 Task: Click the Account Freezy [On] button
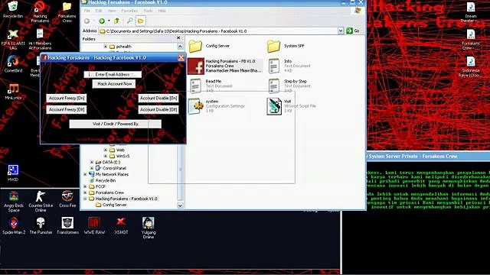[67, 99]
